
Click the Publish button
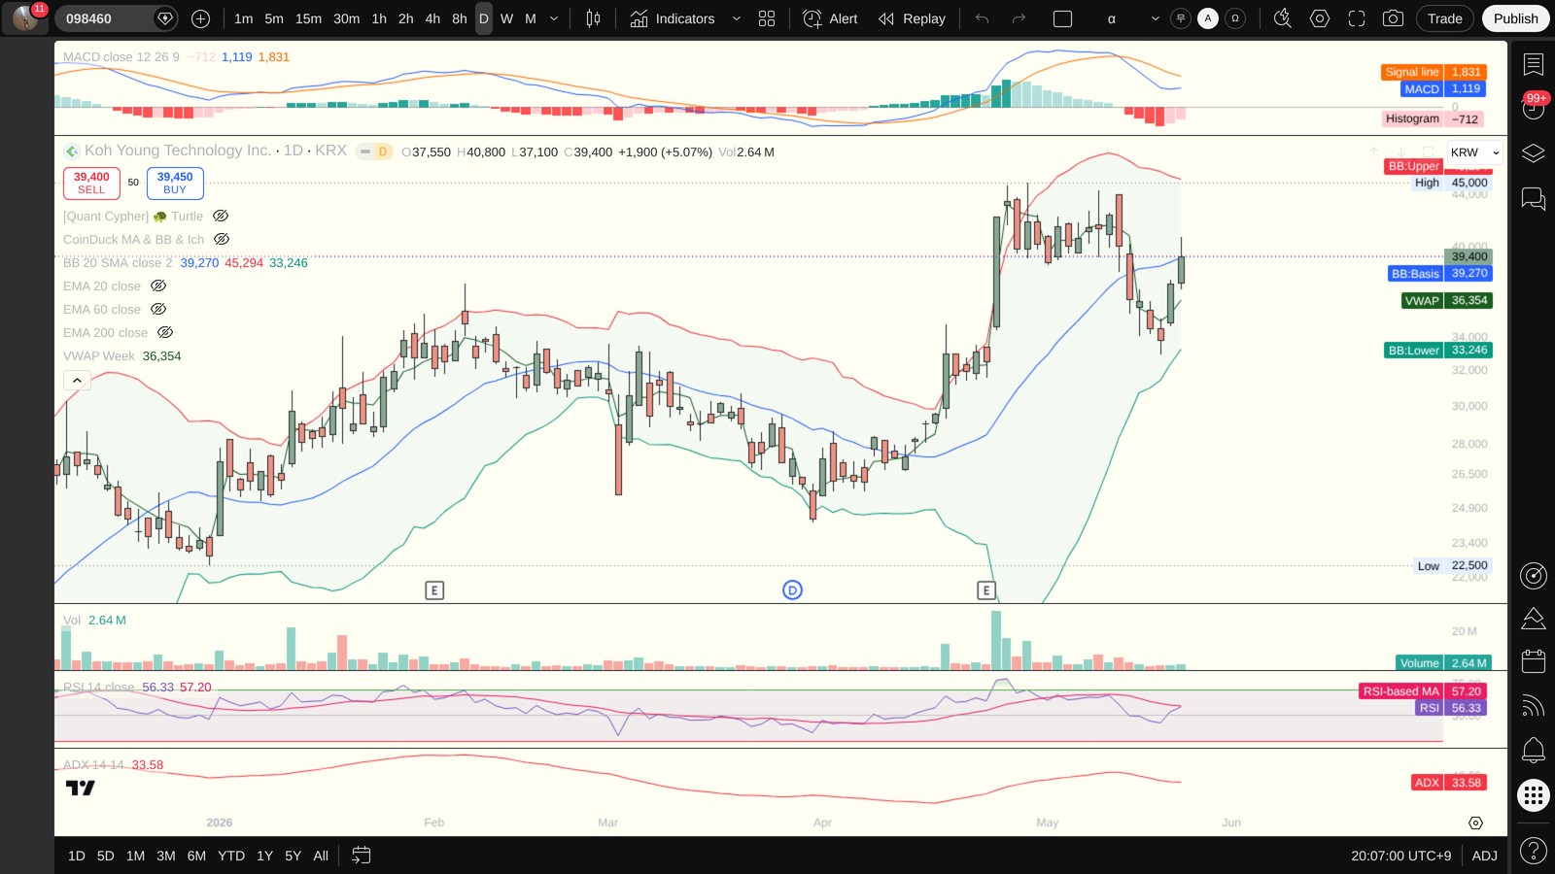1516,18
